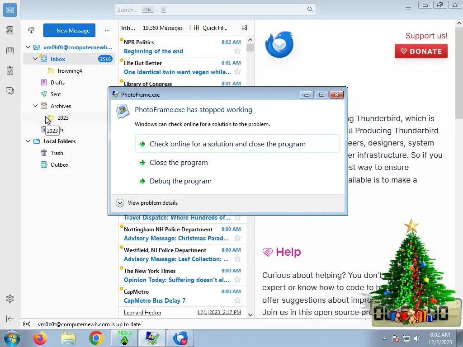Click the New Message button
Viewport: 463px width, 347px height.
coord(69,30)
